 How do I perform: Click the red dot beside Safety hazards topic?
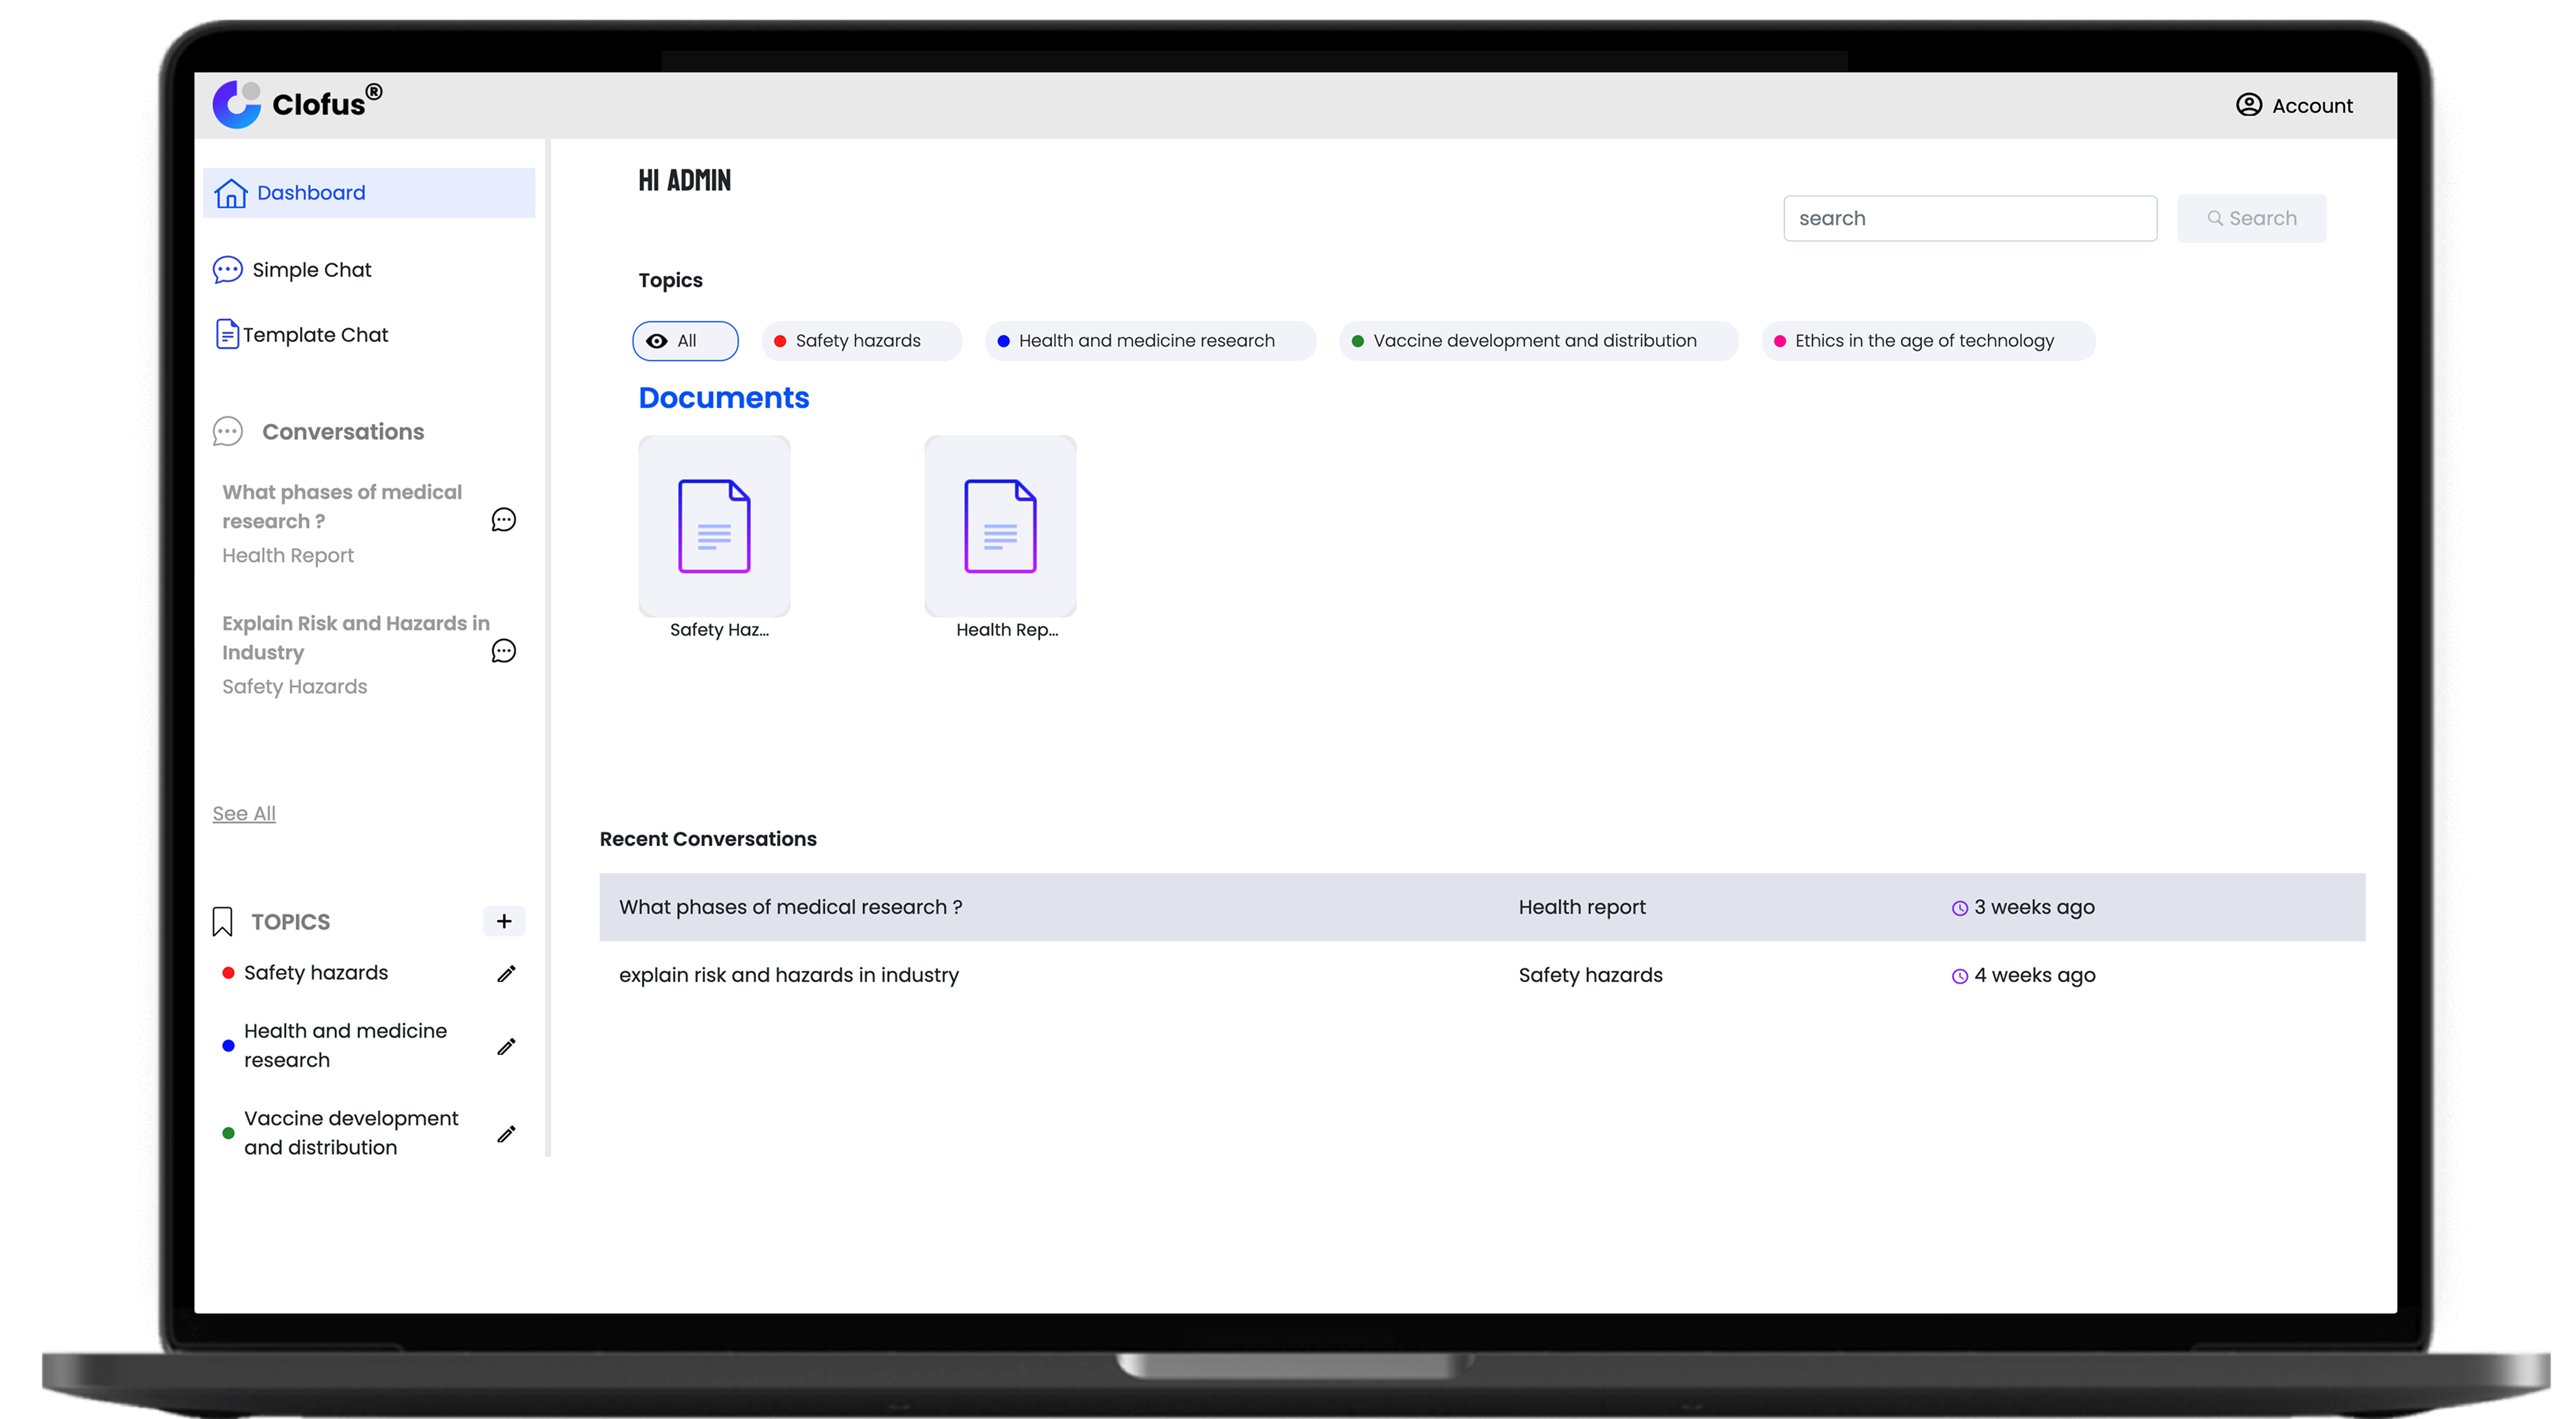coord(228,973)
